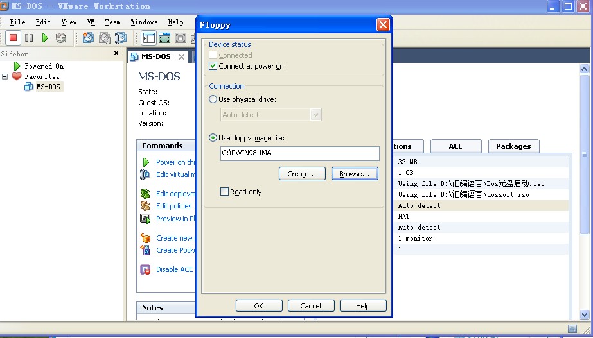
Task: Click the MS-DOS VM icon in sidebar tree
Action: click(29, 87)
